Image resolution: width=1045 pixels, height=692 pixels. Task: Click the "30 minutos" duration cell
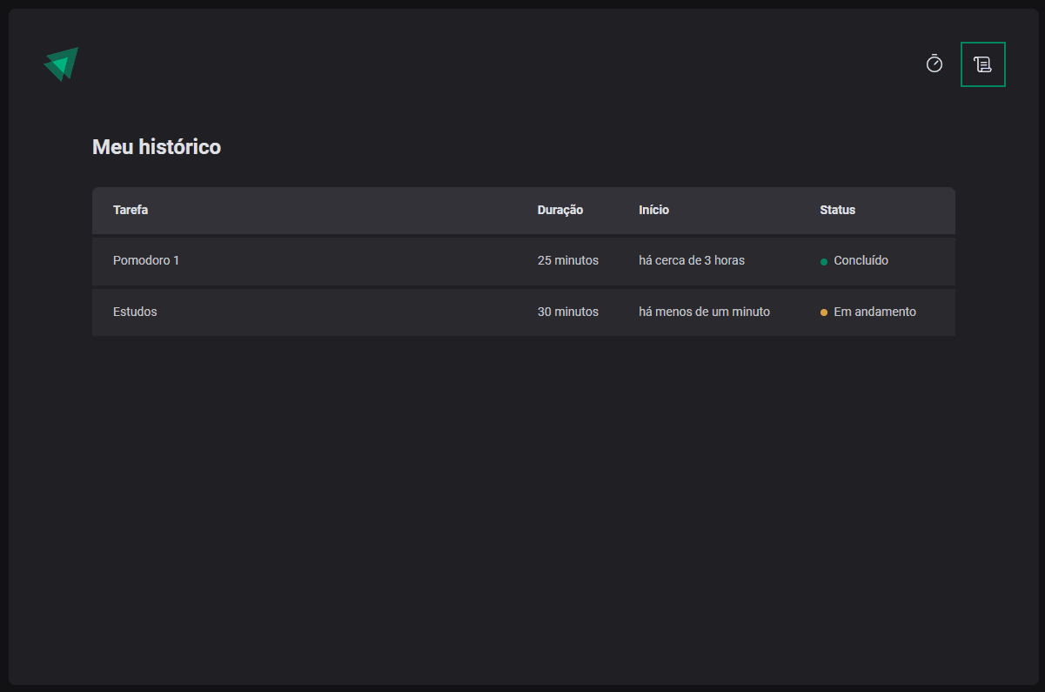(568, 312)
